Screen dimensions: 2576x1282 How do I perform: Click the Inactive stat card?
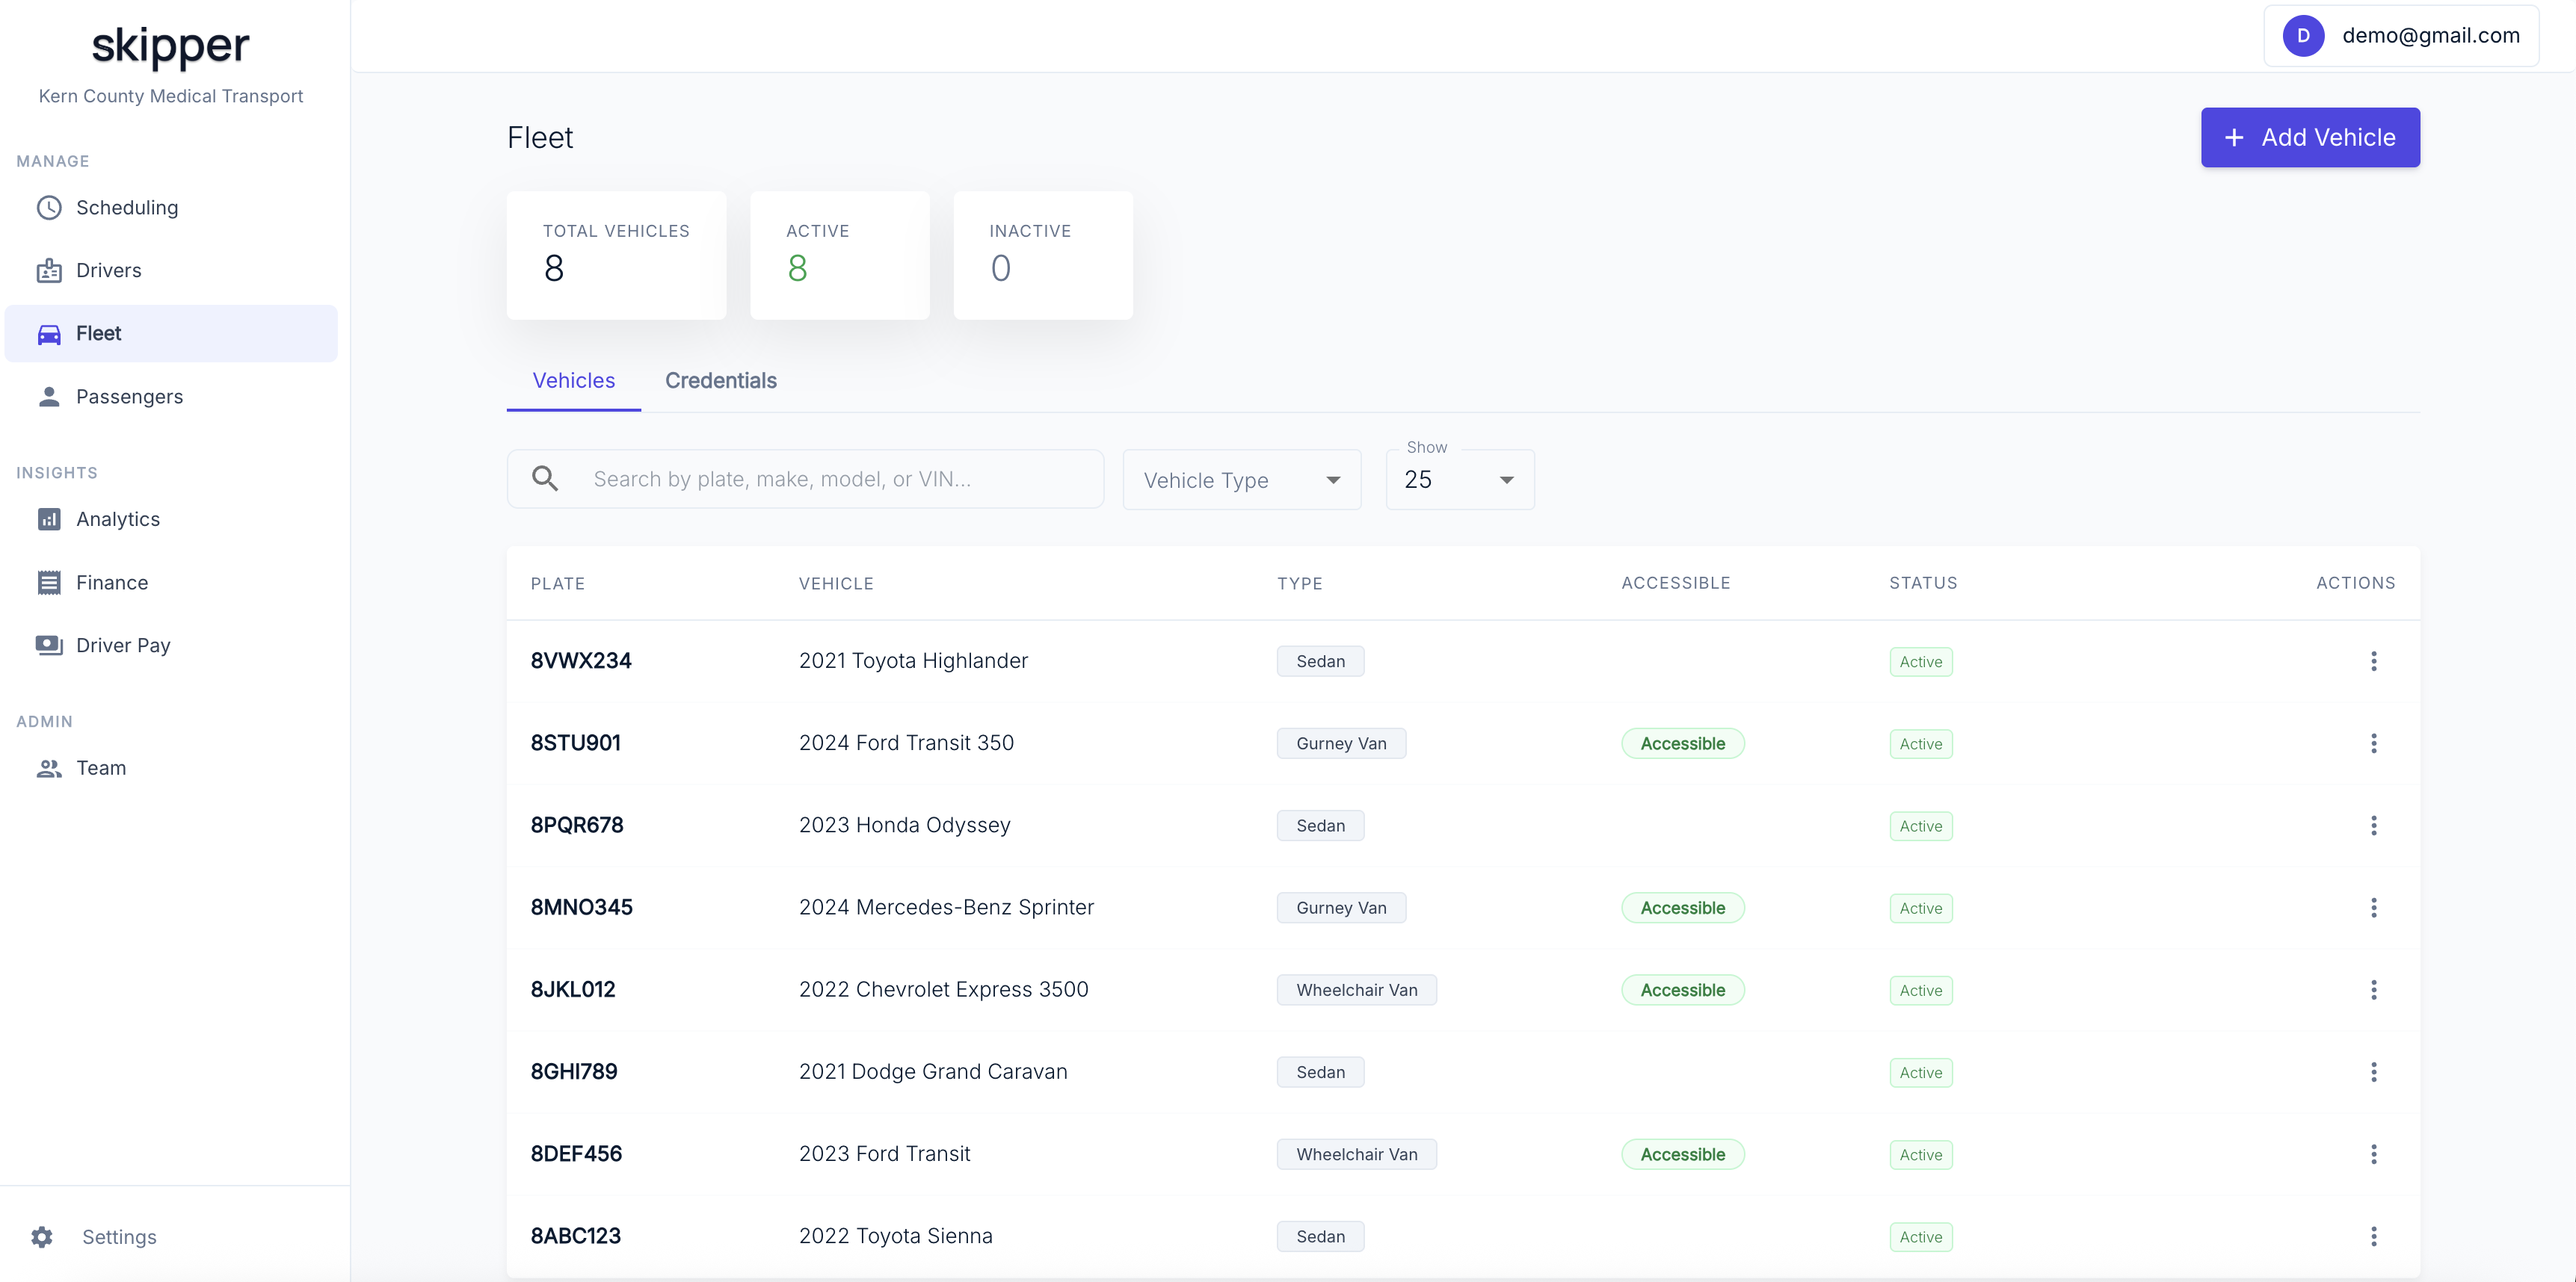coord(1043,256)
